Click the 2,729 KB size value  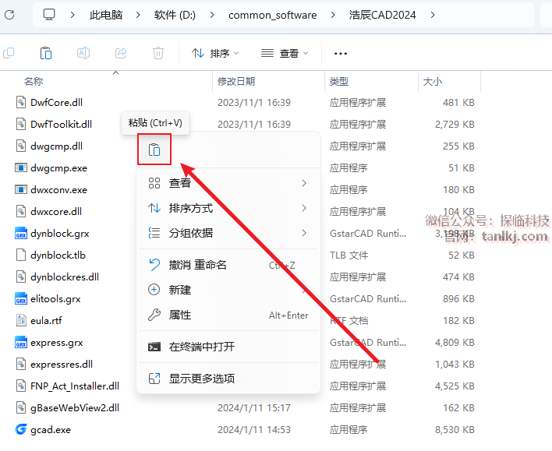point(455,124)
